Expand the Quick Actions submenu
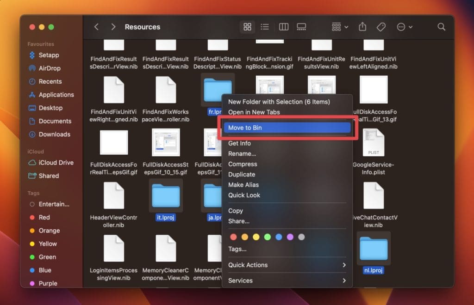 coord(287,265)
